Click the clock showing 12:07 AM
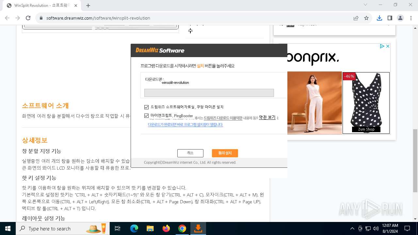418x235 pixels. click(390, 226)
